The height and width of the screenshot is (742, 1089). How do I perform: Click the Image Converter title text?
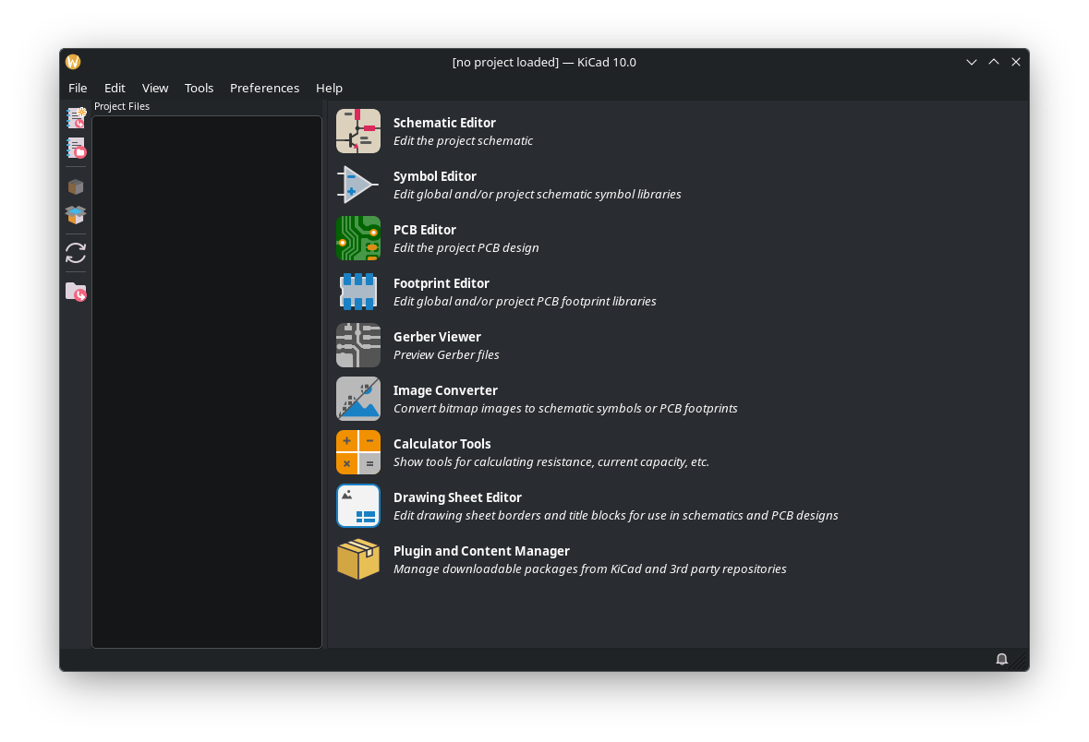(x=445, y=390)
